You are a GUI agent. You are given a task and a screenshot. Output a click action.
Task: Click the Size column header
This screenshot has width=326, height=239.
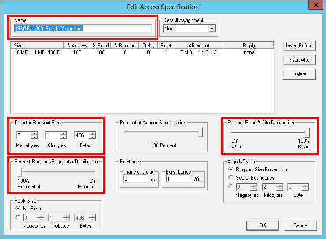[x=37, y=46]
